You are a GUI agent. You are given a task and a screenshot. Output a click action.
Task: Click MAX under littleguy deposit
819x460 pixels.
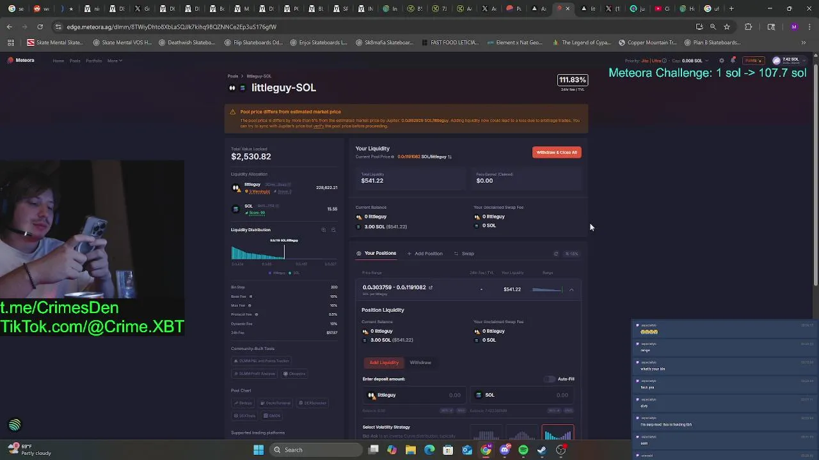(461, 410)
